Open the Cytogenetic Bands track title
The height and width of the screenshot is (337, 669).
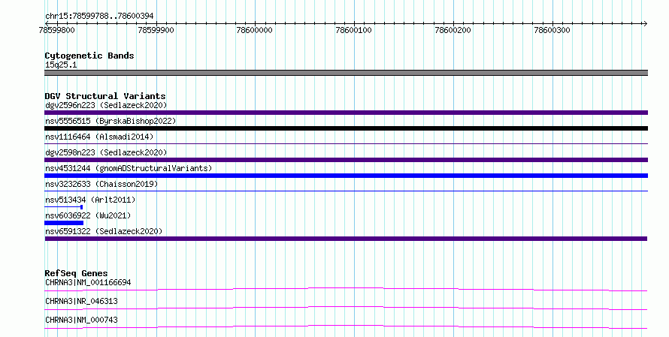click(x=89, y=56)
